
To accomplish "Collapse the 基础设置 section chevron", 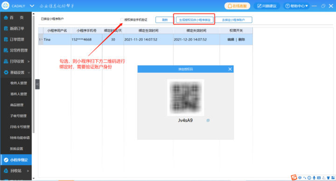I will click(29, 73).
